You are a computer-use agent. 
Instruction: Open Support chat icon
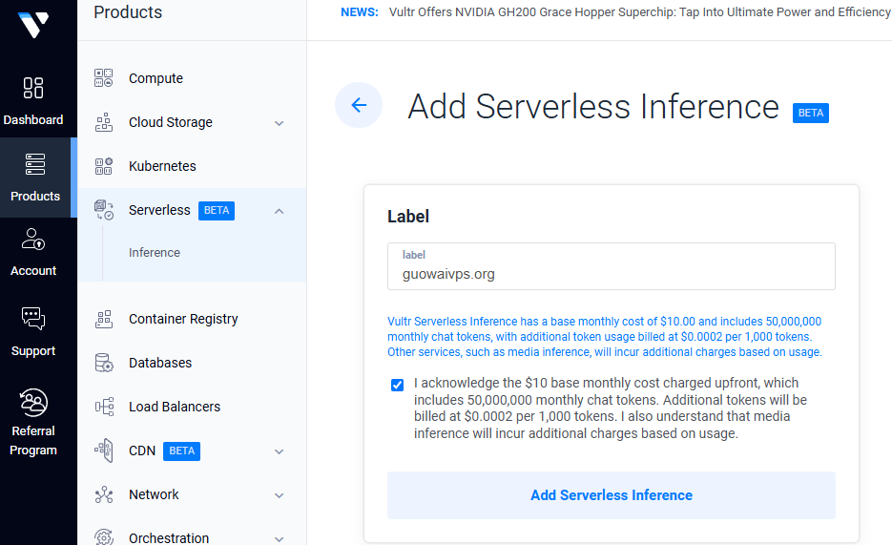coord(33,319)
